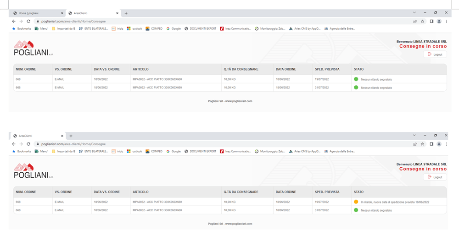Open a new tab in lower window

coord(71,136)
